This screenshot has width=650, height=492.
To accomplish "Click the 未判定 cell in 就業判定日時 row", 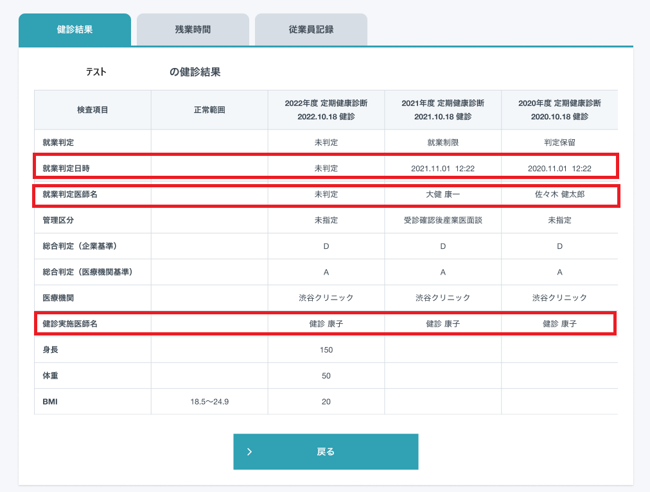I will 325,167.
